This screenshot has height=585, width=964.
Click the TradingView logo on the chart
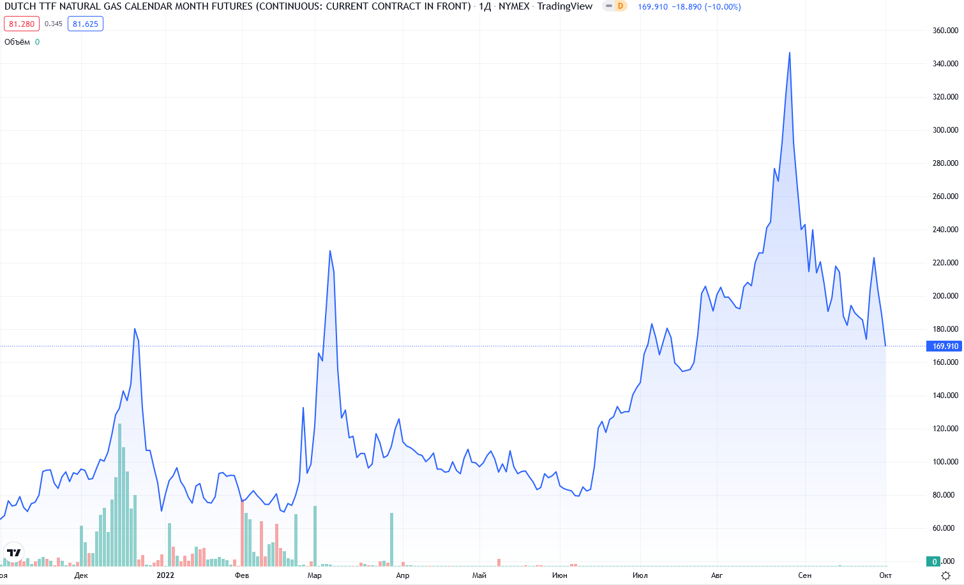(x=13, y=552)
